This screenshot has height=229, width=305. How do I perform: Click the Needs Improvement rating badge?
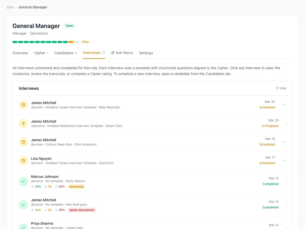point(82,210)
